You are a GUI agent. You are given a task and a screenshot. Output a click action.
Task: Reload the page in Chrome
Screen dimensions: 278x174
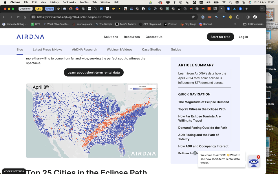18,17
